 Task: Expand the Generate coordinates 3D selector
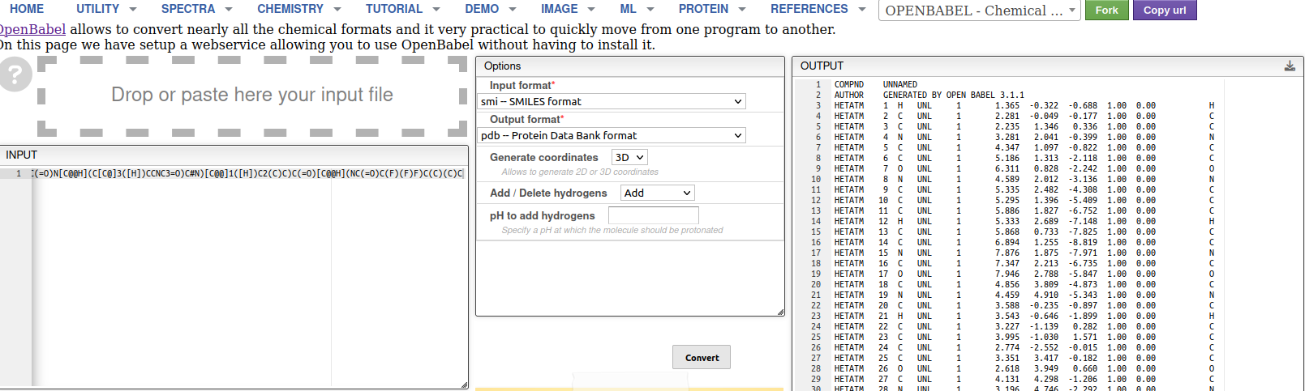629,158
